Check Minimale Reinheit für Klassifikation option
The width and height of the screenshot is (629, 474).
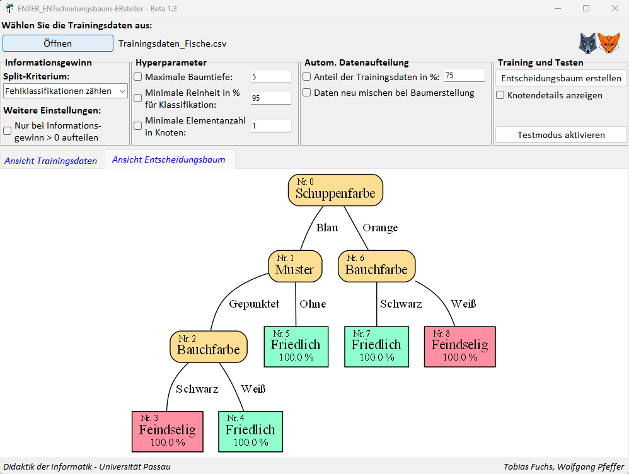(138, 98)
